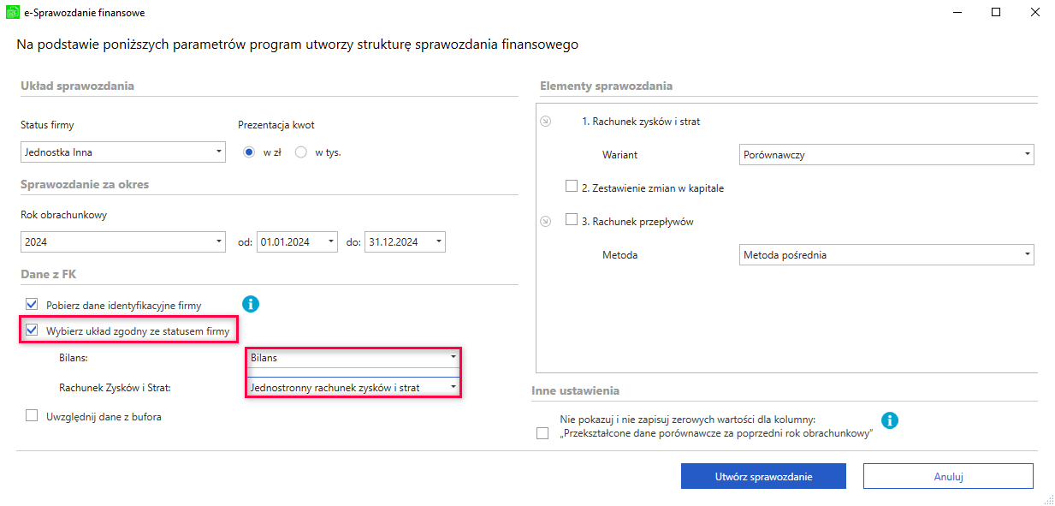This screenshot has height=506, width=1055.
Task: Check Zestawienie zmian w kapitale
Action: point(572,187)
